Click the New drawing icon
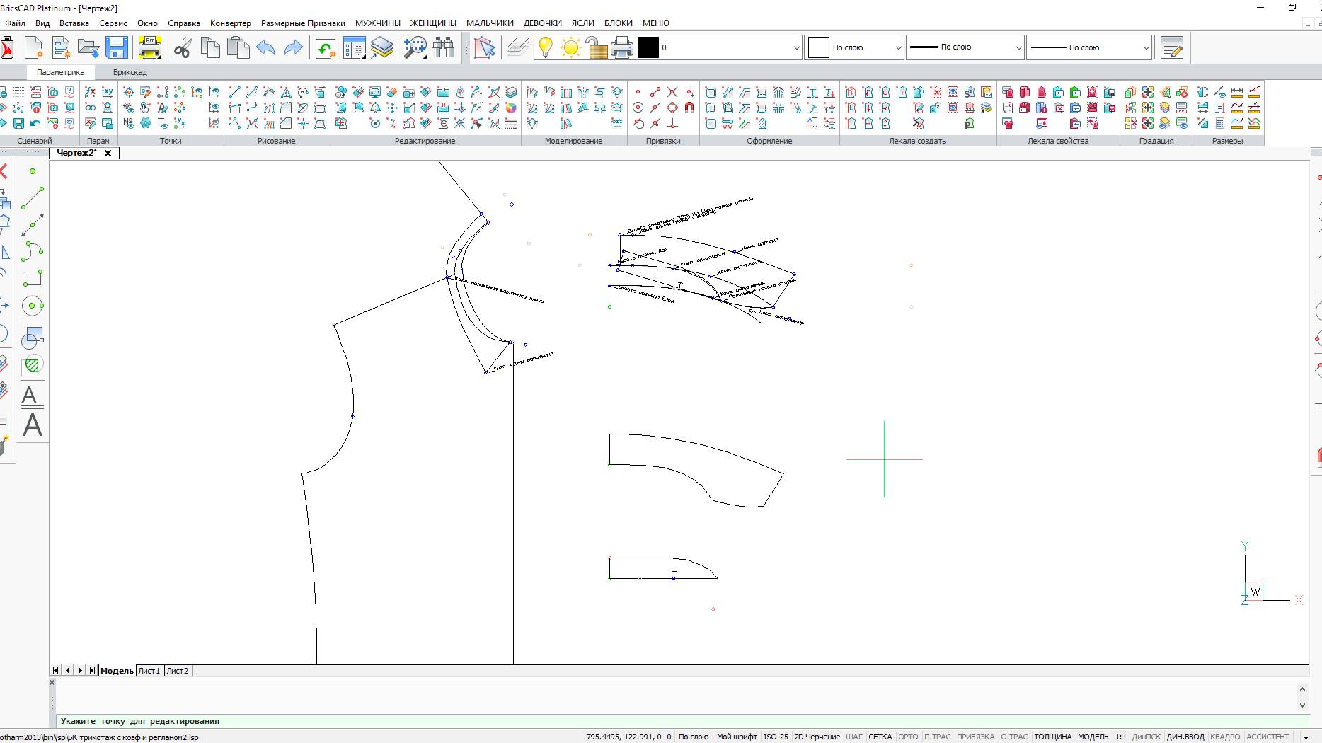This screenshot has height=743, width=1322. coord(34,47)
